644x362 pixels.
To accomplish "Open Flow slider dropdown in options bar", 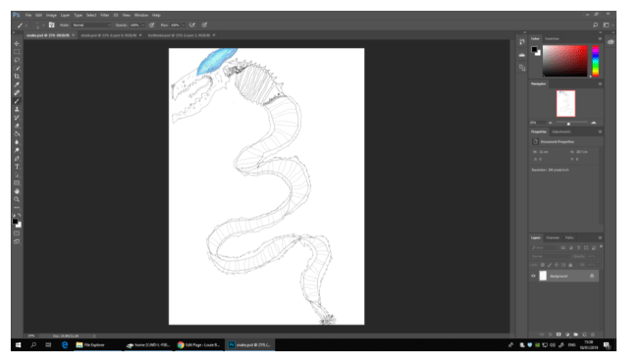I will pos(184,26).
